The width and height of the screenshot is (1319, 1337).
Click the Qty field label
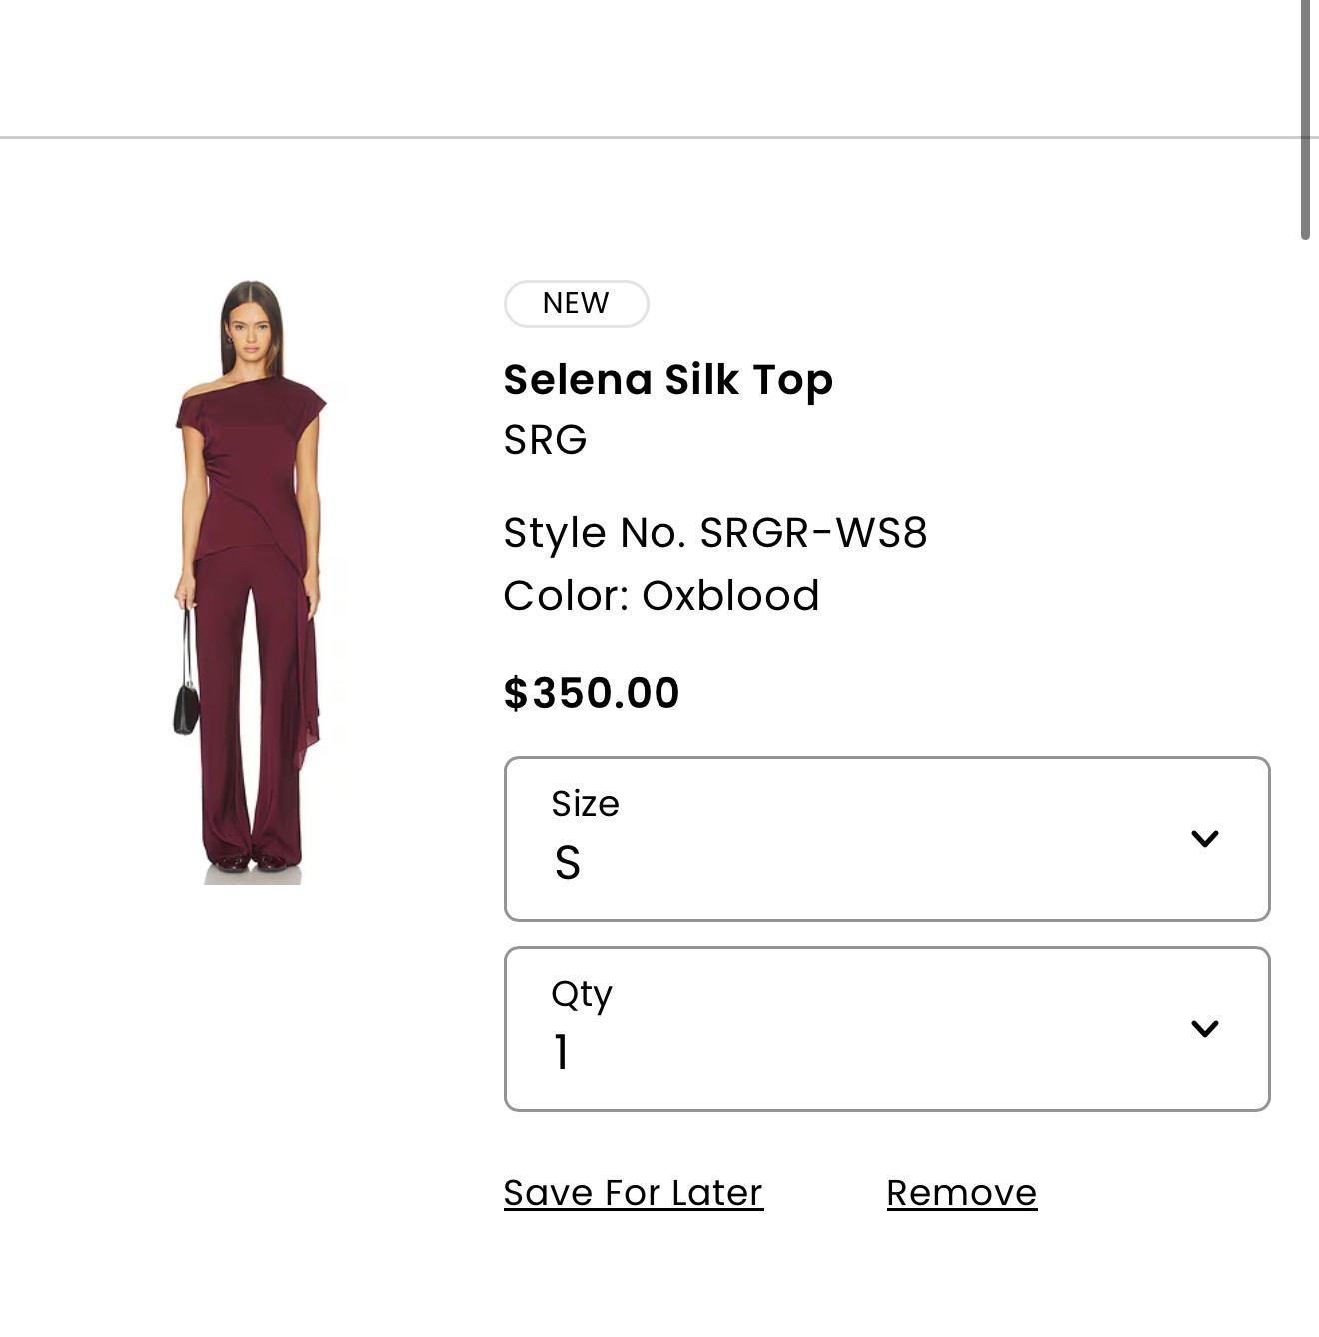coord(581,994)
